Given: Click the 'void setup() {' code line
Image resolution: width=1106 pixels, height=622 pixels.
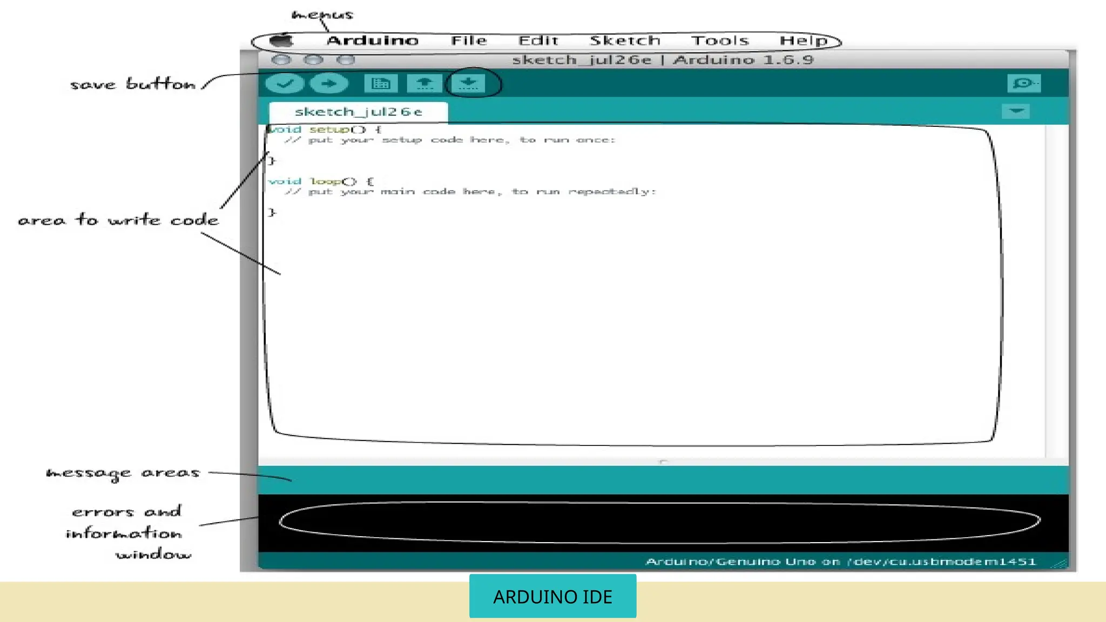Looking at the screenshot, I should (x=325, y=130).
